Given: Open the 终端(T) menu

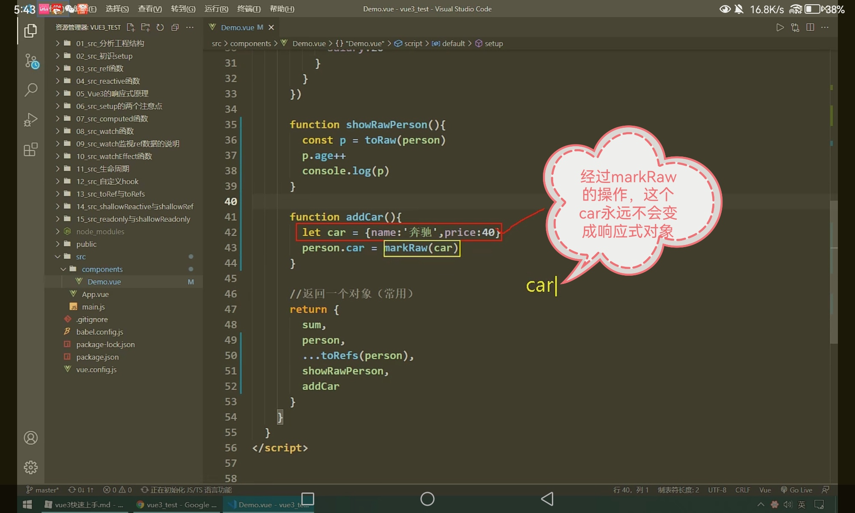Looking at the screenshot, I should click(248, 9).
